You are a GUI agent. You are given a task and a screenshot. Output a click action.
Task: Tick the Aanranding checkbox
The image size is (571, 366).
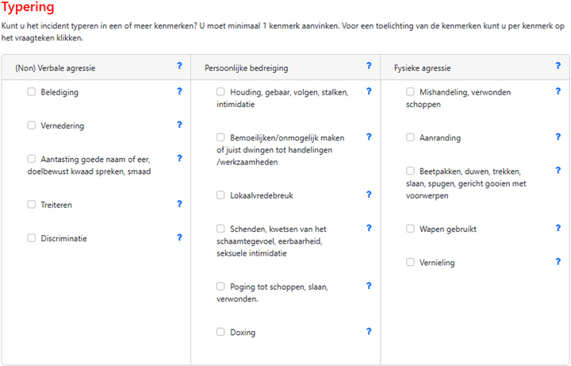(x=411, y=137)
